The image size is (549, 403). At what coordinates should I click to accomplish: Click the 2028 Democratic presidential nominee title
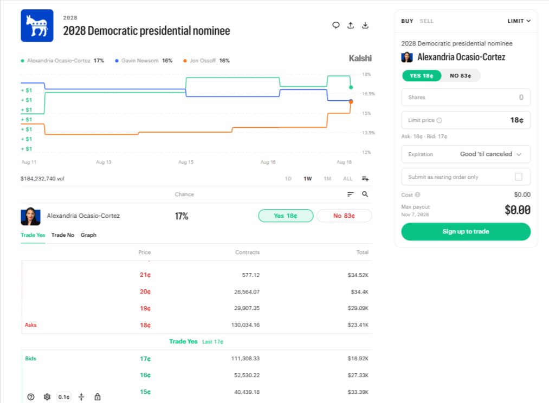(146, 31)
